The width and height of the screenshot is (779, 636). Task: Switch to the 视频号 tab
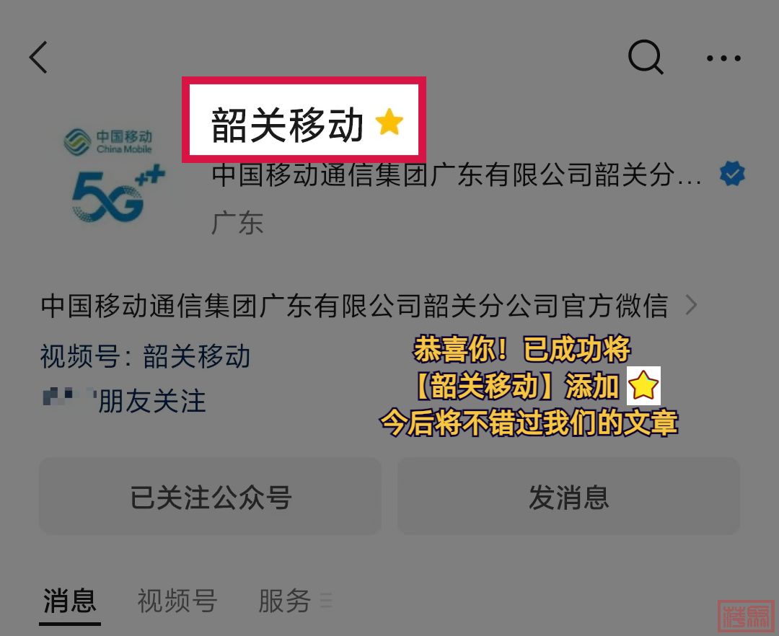(177, 601)
